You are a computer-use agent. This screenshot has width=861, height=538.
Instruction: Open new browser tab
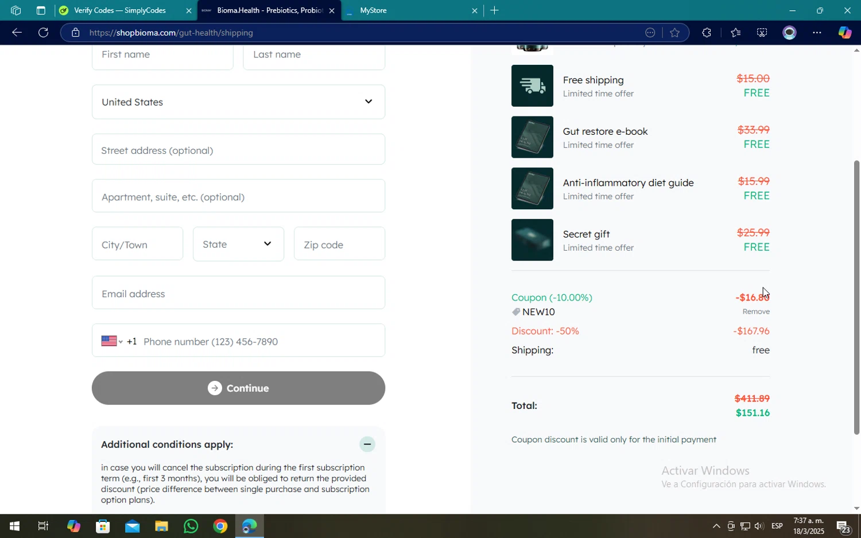pyautogui.click(x=494, y=10)
